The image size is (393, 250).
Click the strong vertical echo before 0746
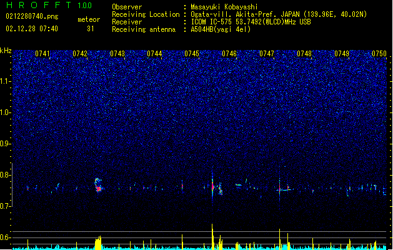pos(212,185)
